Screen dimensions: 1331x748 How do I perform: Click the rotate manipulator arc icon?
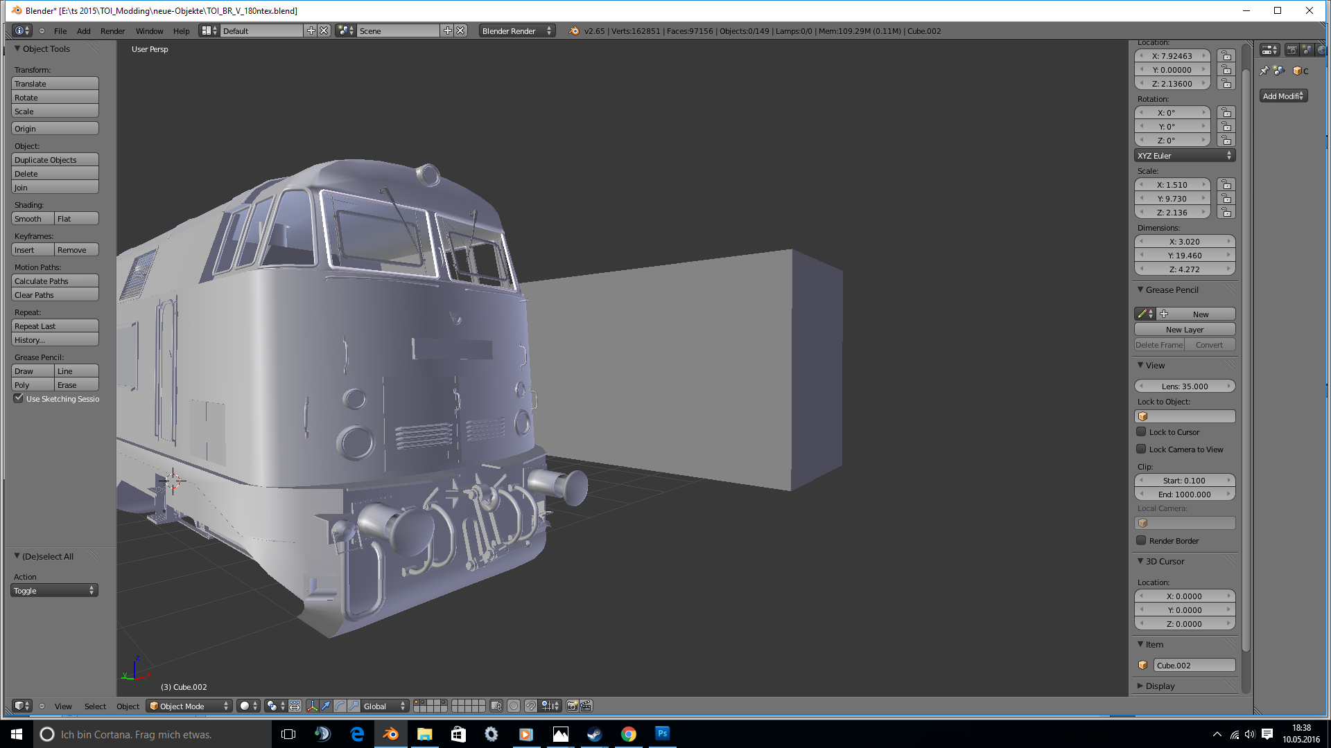(340, 706)
